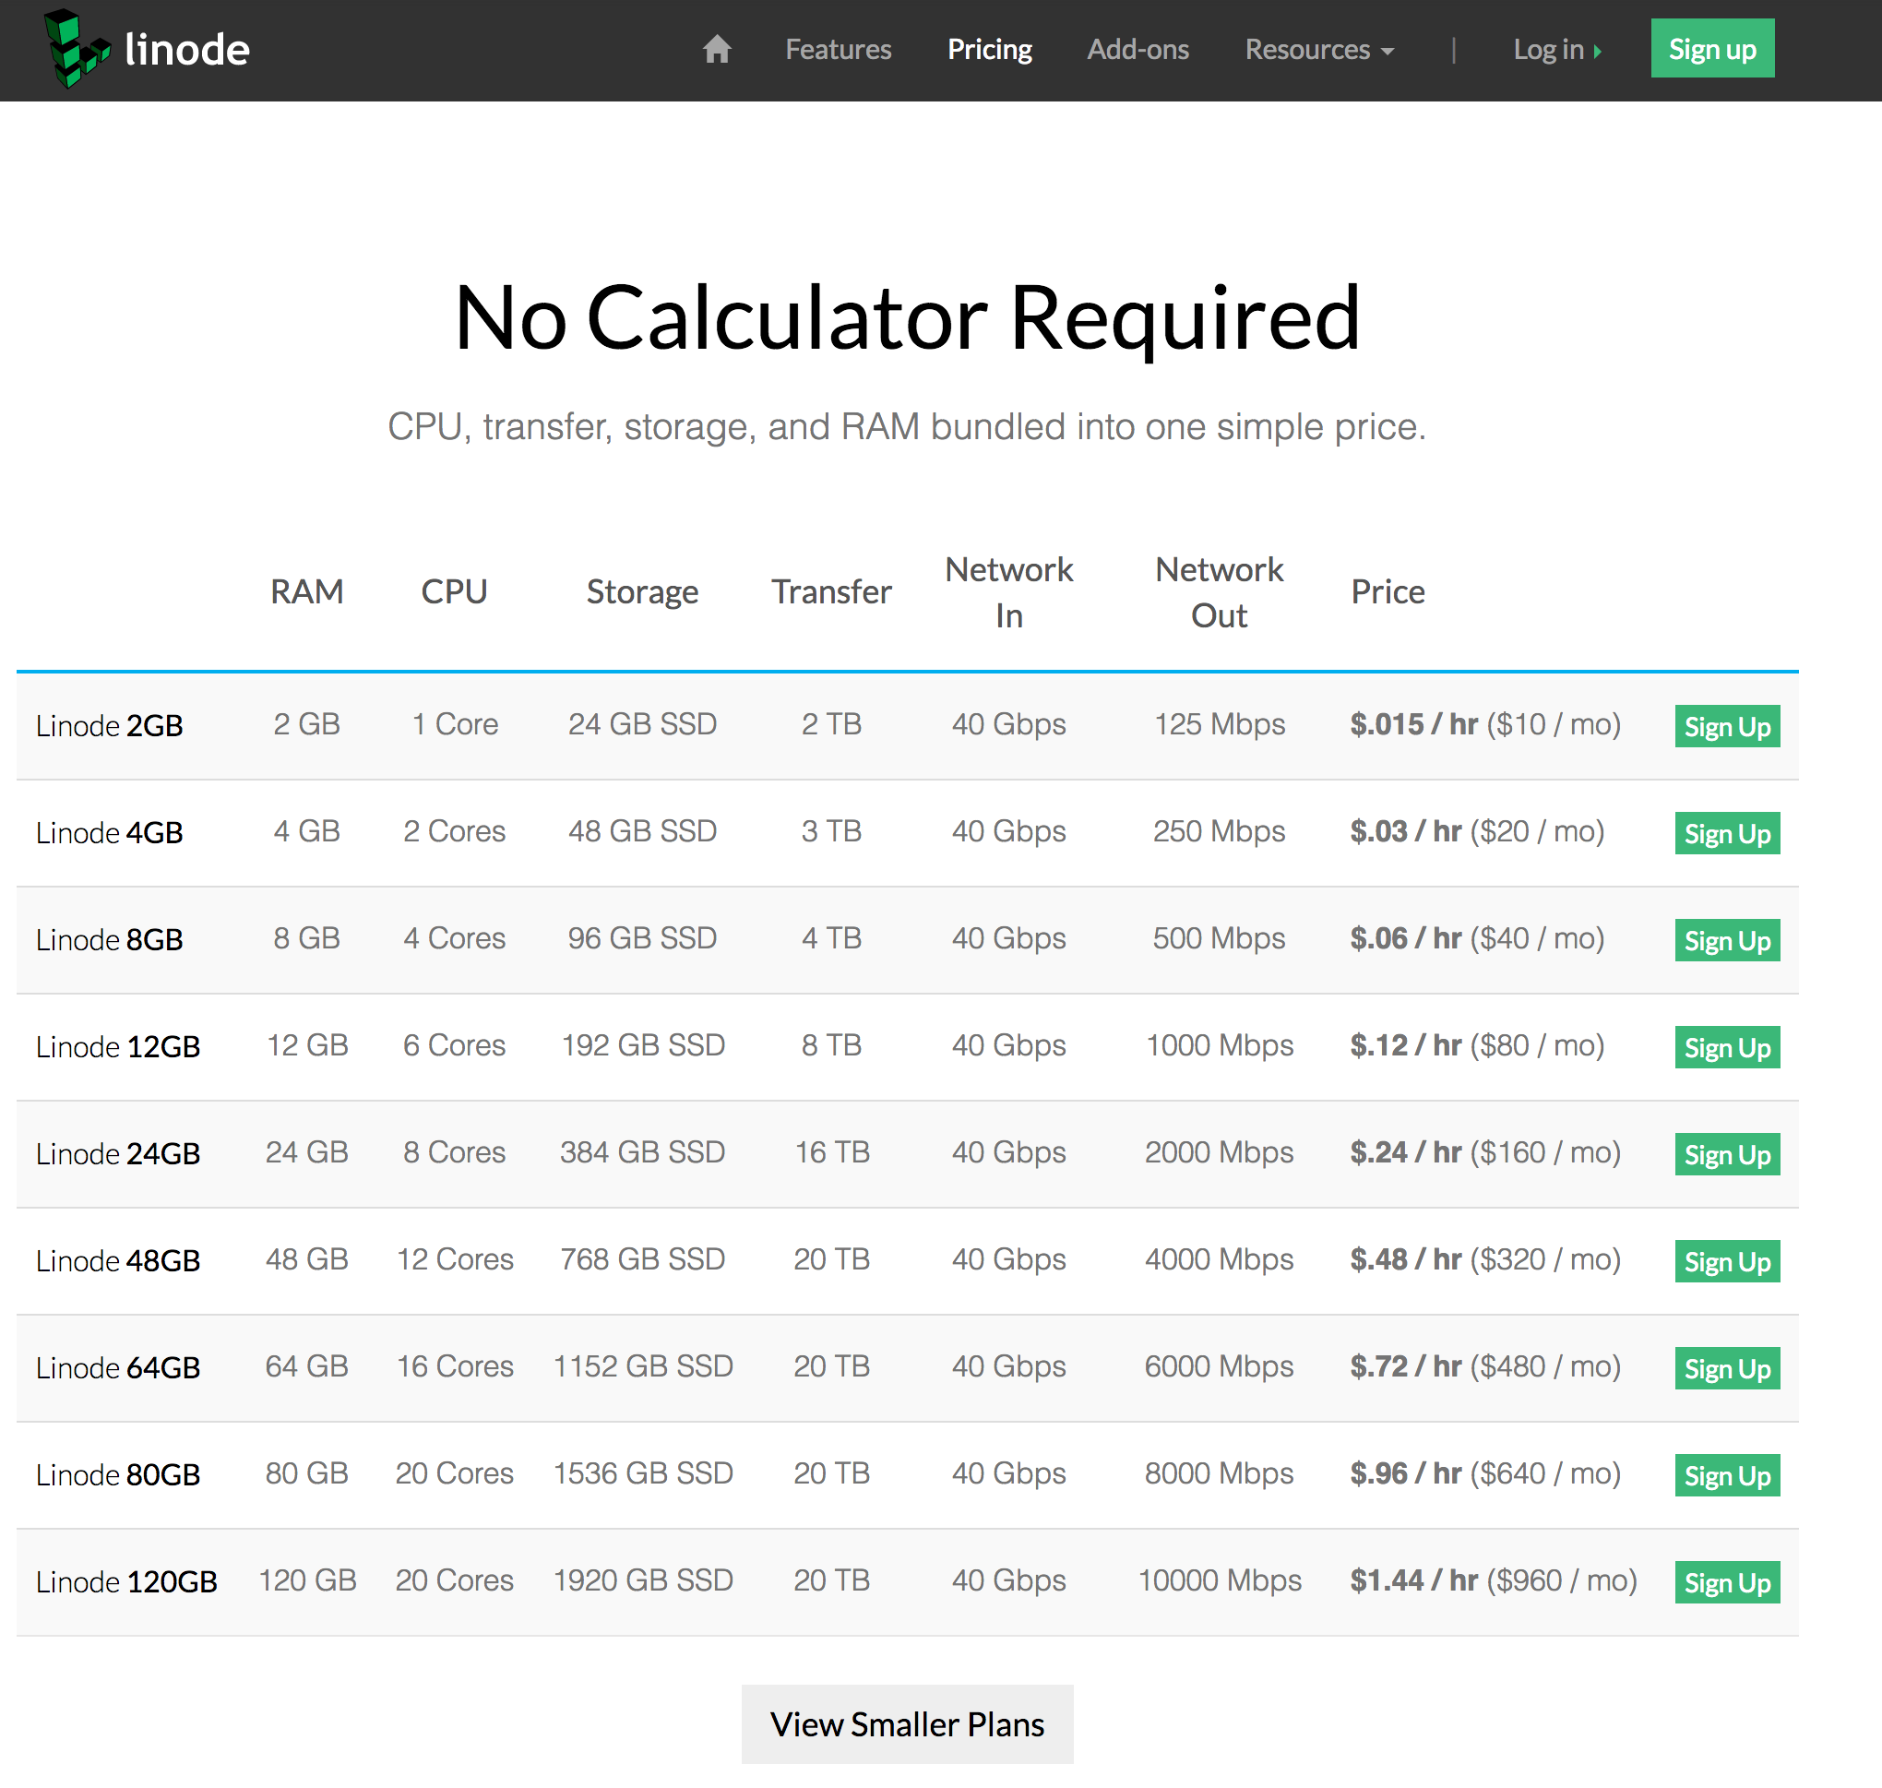Viewport: 1882px width, 1788px height.
Task: Click the '16 TB' transfer cell
Action: 832,1152
